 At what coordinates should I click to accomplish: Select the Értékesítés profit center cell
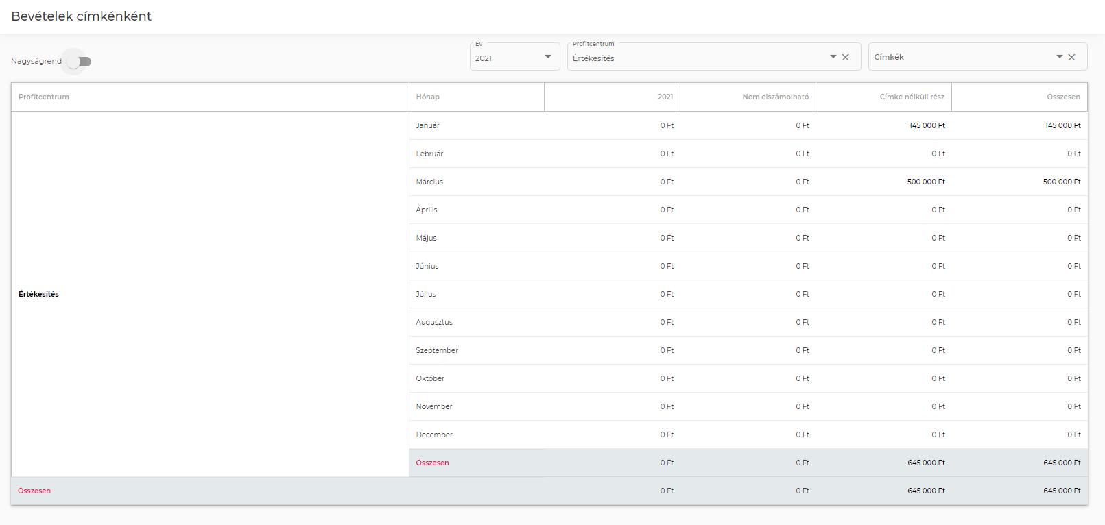pos(210,294)
